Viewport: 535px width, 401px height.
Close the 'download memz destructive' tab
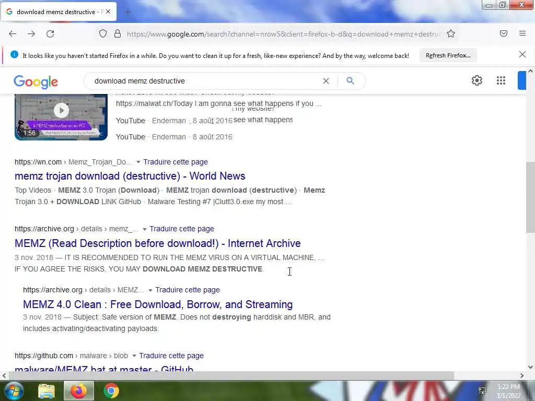point(108,11)
